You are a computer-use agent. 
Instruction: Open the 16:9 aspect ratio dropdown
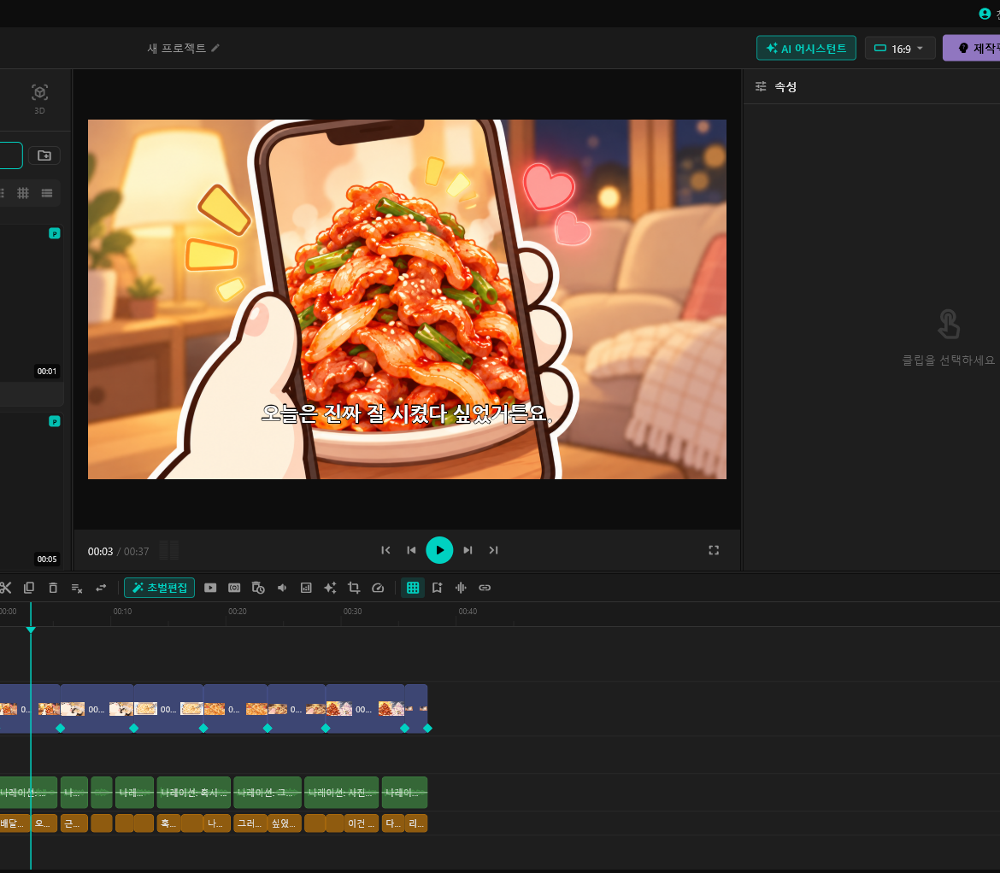(900, 49)
